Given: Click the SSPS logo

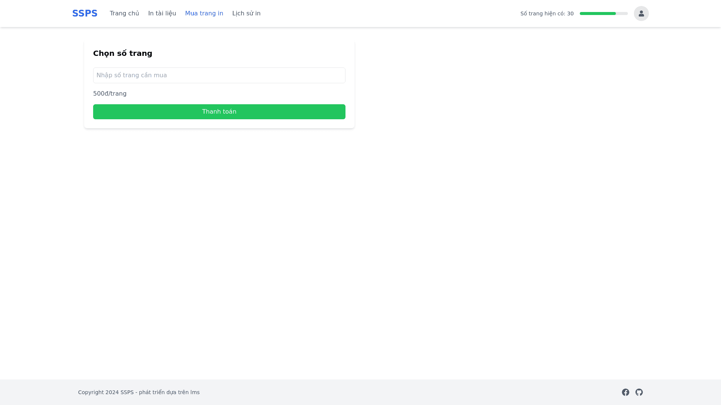Looking at the screenshot, I should (x=84, y=13).
